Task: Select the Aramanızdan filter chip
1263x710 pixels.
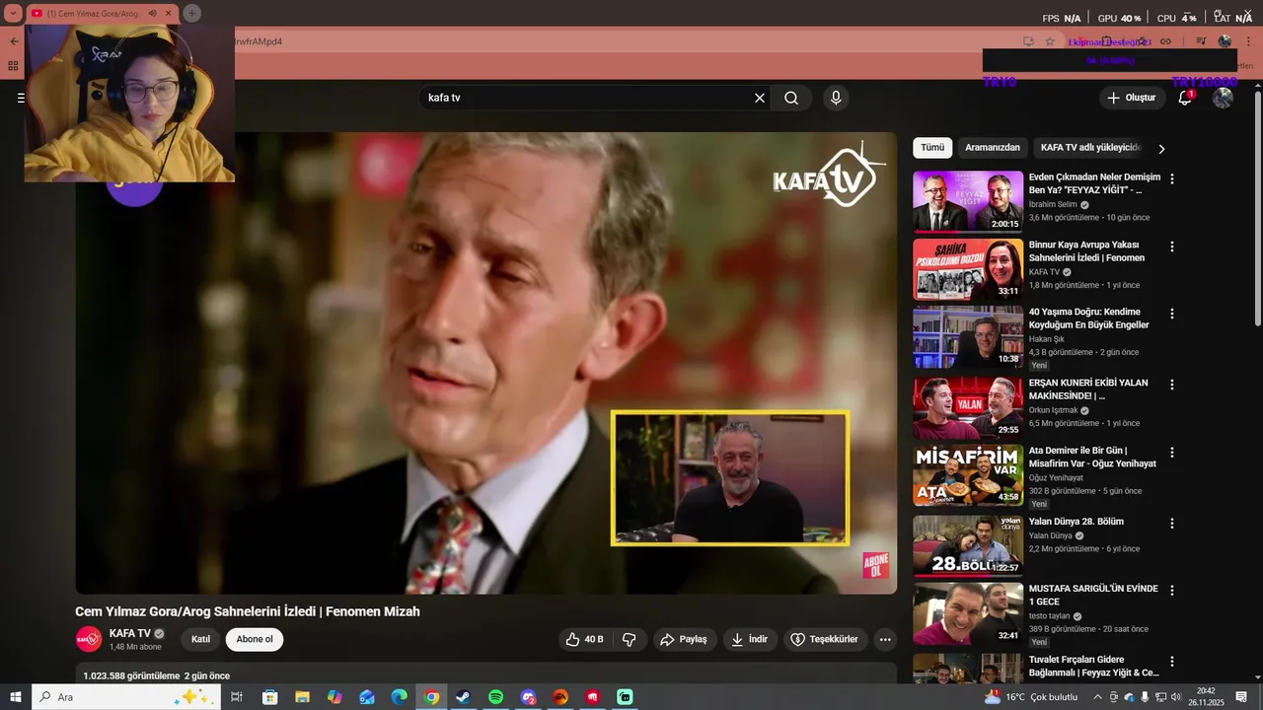Action: (993, 148)
